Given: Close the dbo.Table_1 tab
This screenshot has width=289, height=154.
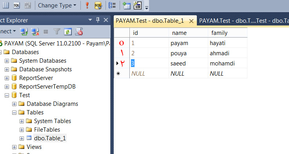Looking at the screenshot, I should [x=191, y=21].
